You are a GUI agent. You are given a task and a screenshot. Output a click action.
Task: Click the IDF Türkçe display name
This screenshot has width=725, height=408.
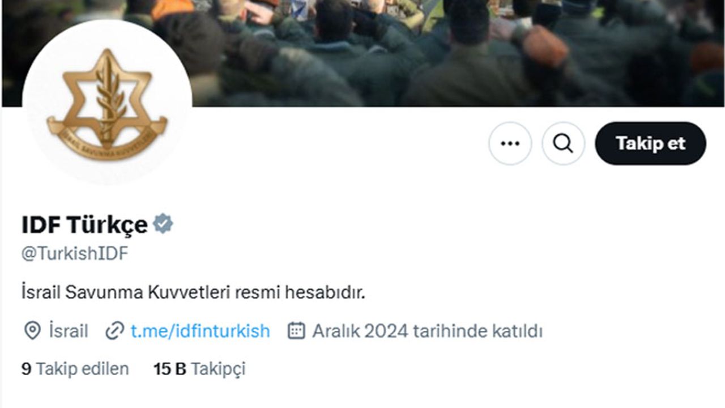point(84,225)
